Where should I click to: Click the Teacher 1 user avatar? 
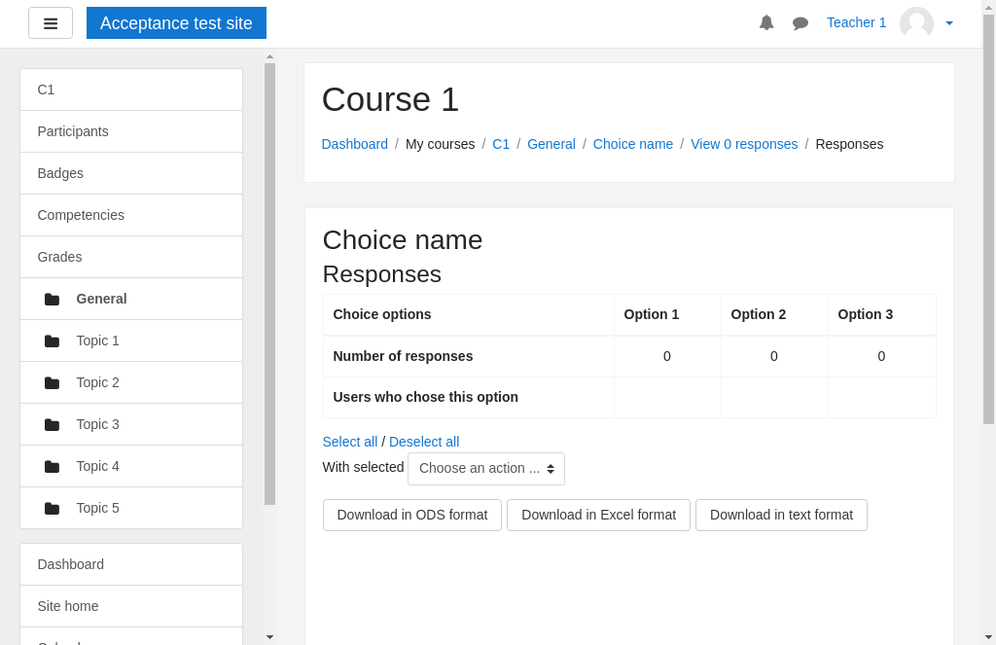click(916, 23)
